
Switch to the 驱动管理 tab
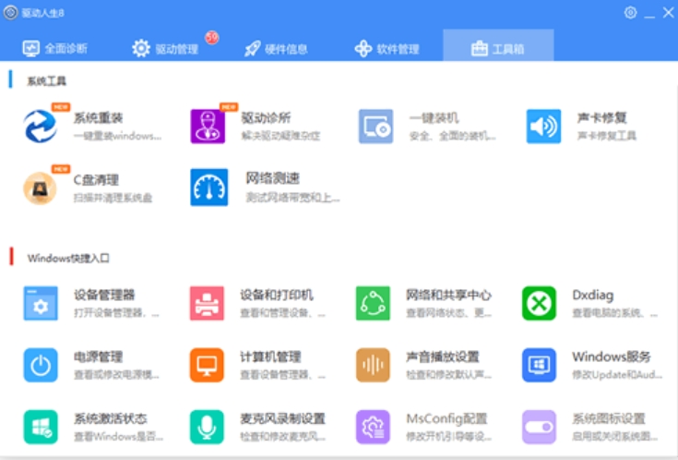(x=165, y=48)
